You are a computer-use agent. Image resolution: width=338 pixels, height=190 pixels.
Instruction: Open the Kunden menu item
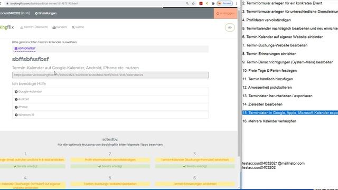click(60, 27)
